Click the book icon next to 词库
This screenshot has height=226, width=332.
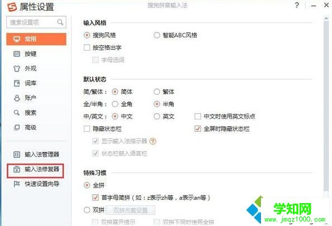coord(17,83)
